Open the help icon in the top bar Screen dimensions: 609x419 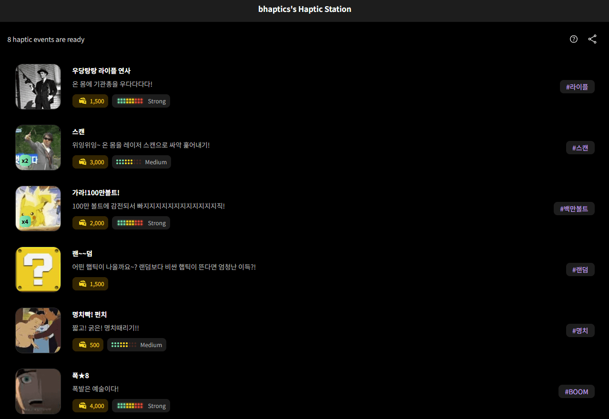tap(573, 39)
